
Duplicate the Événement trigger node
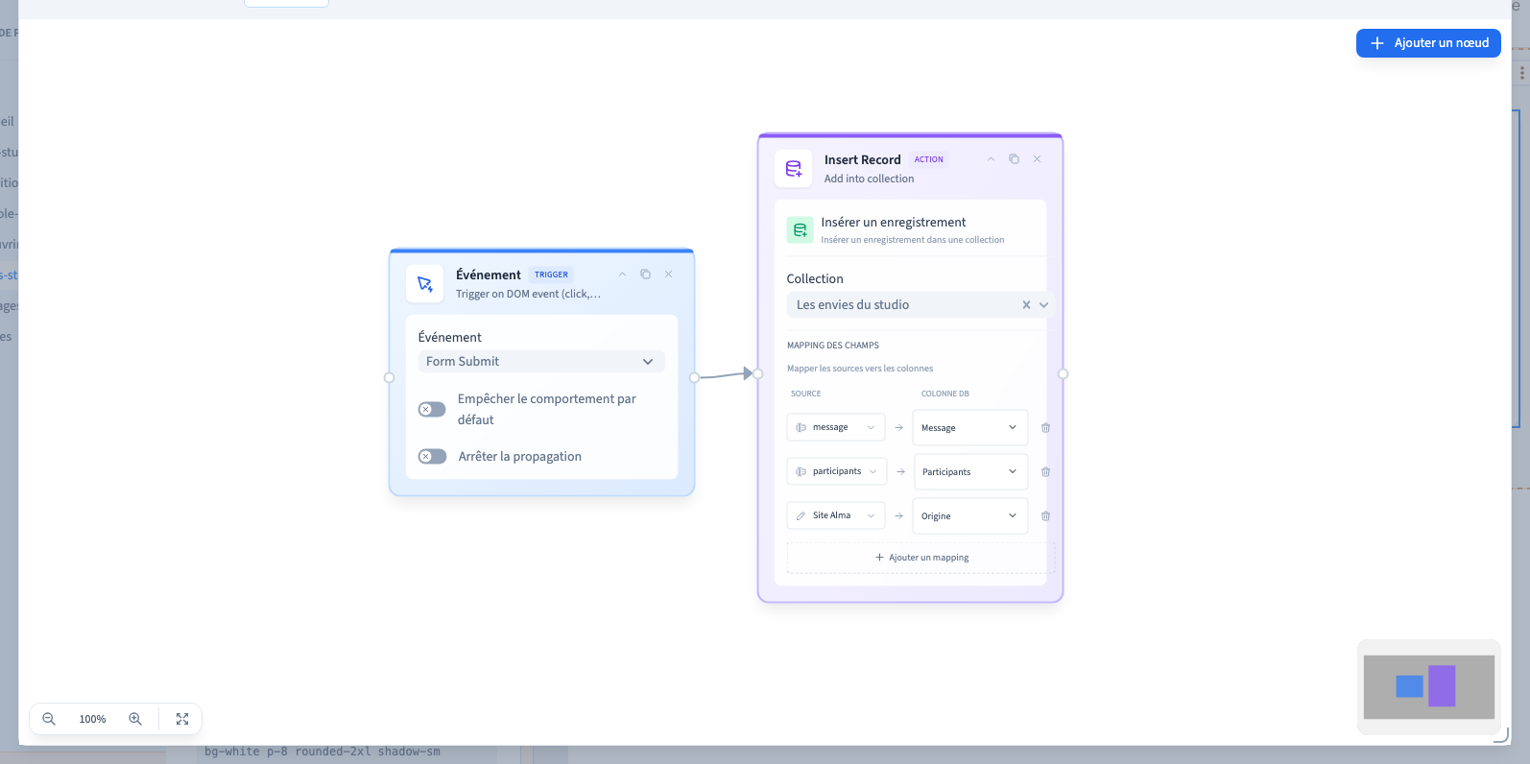pos(645,275)
